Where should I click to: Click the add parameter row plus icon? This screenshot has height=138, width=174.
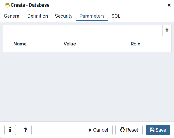click(167, 30)
